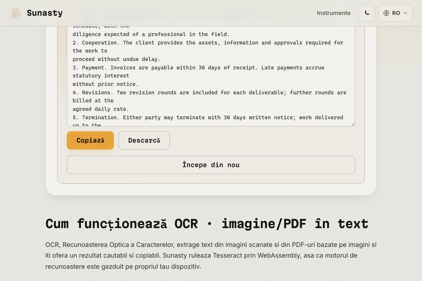Click the globe icon in the language selector
This screenshot has height=281, width=422.
pyautogui.click(x=386, y=13)
